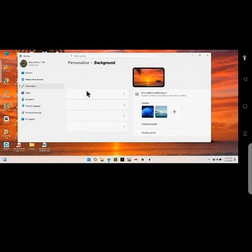Image resolution: width=252 pixels, height=252 pixels.
Task: Click the red icon on the taskbar
Action: tap(136, 159)
